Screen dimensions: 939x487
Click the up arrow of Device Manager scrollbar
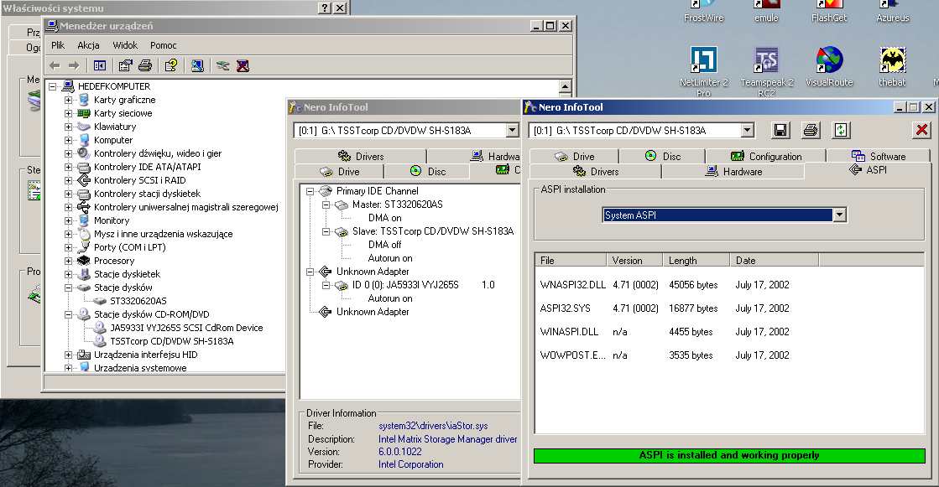pos(565,87)
